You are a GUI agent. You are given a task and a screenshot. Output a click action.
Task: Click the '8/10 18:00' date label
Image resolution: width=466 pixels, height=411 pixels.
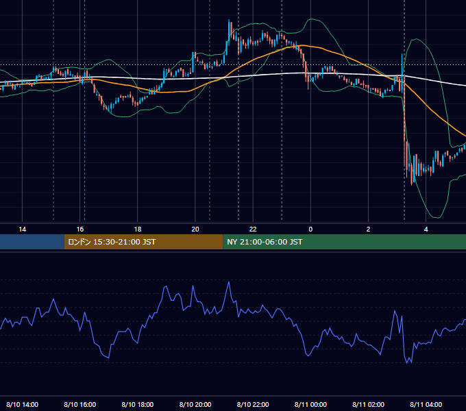(138, 404)
